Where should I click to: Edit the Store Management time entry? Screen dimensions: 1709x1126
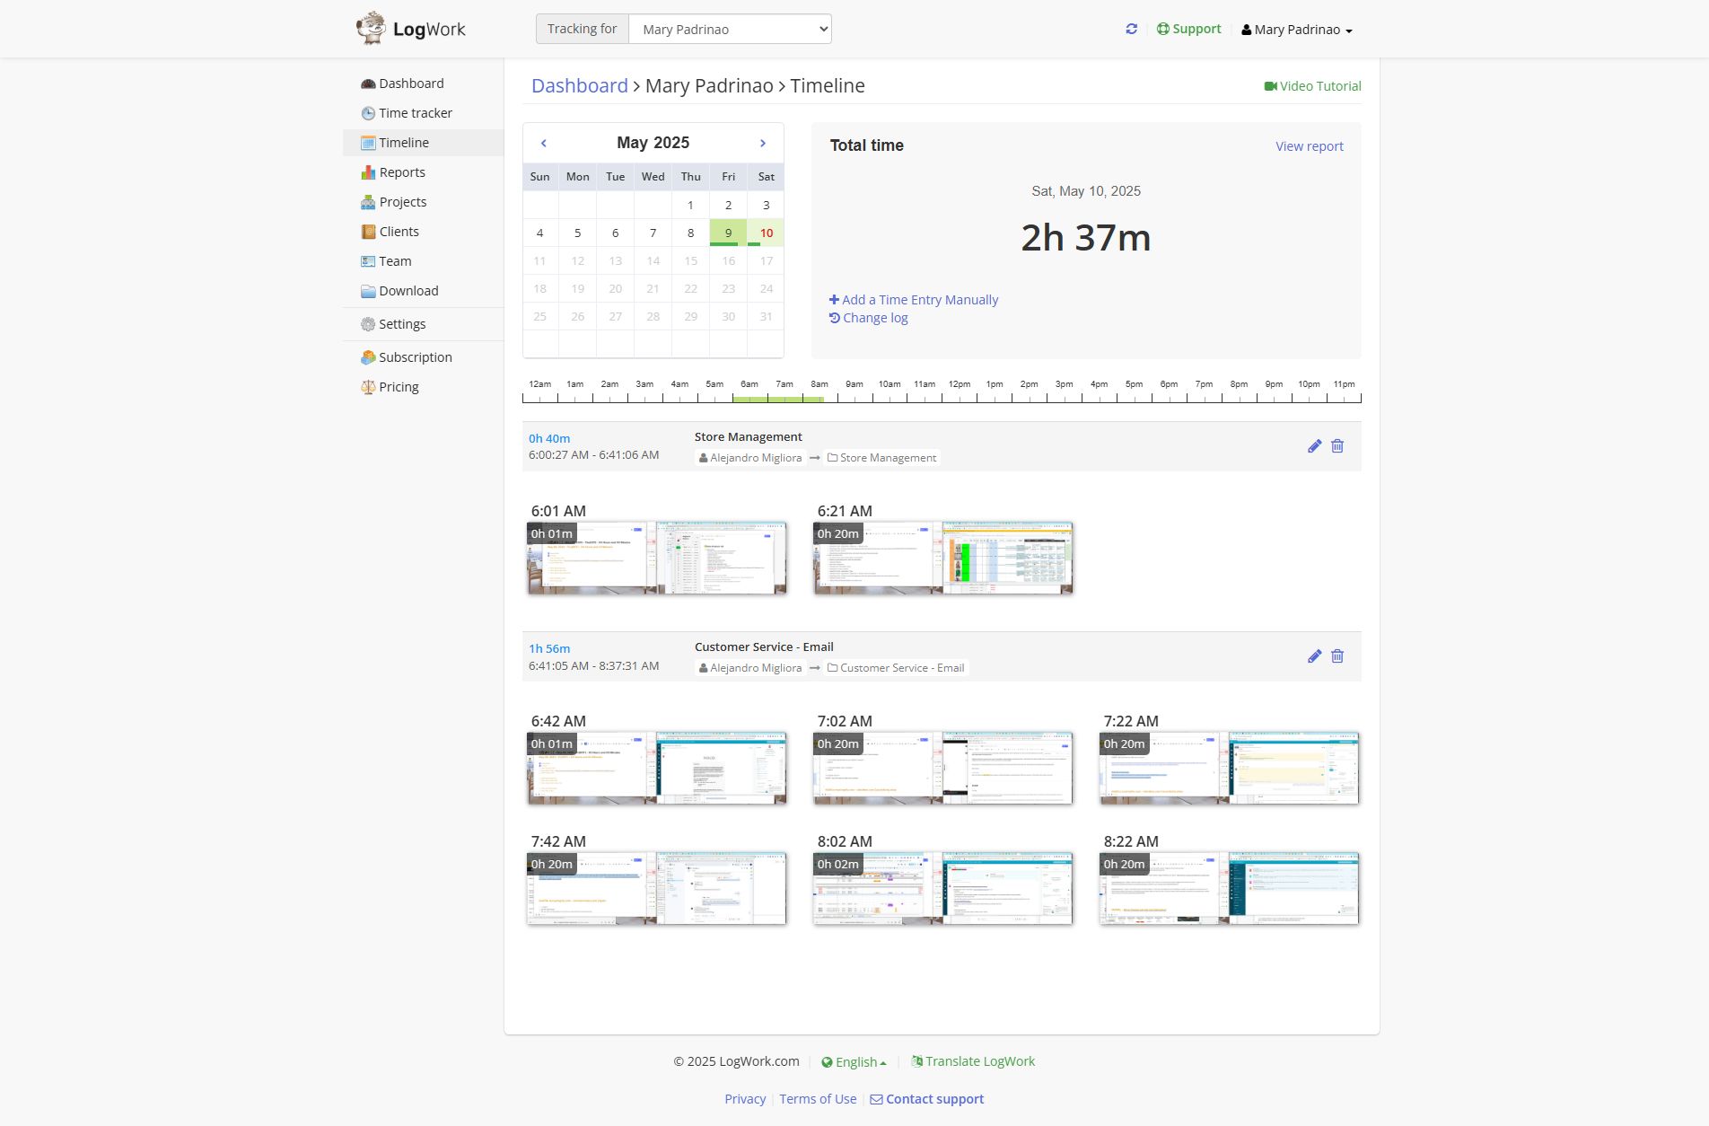(1314, 446)
